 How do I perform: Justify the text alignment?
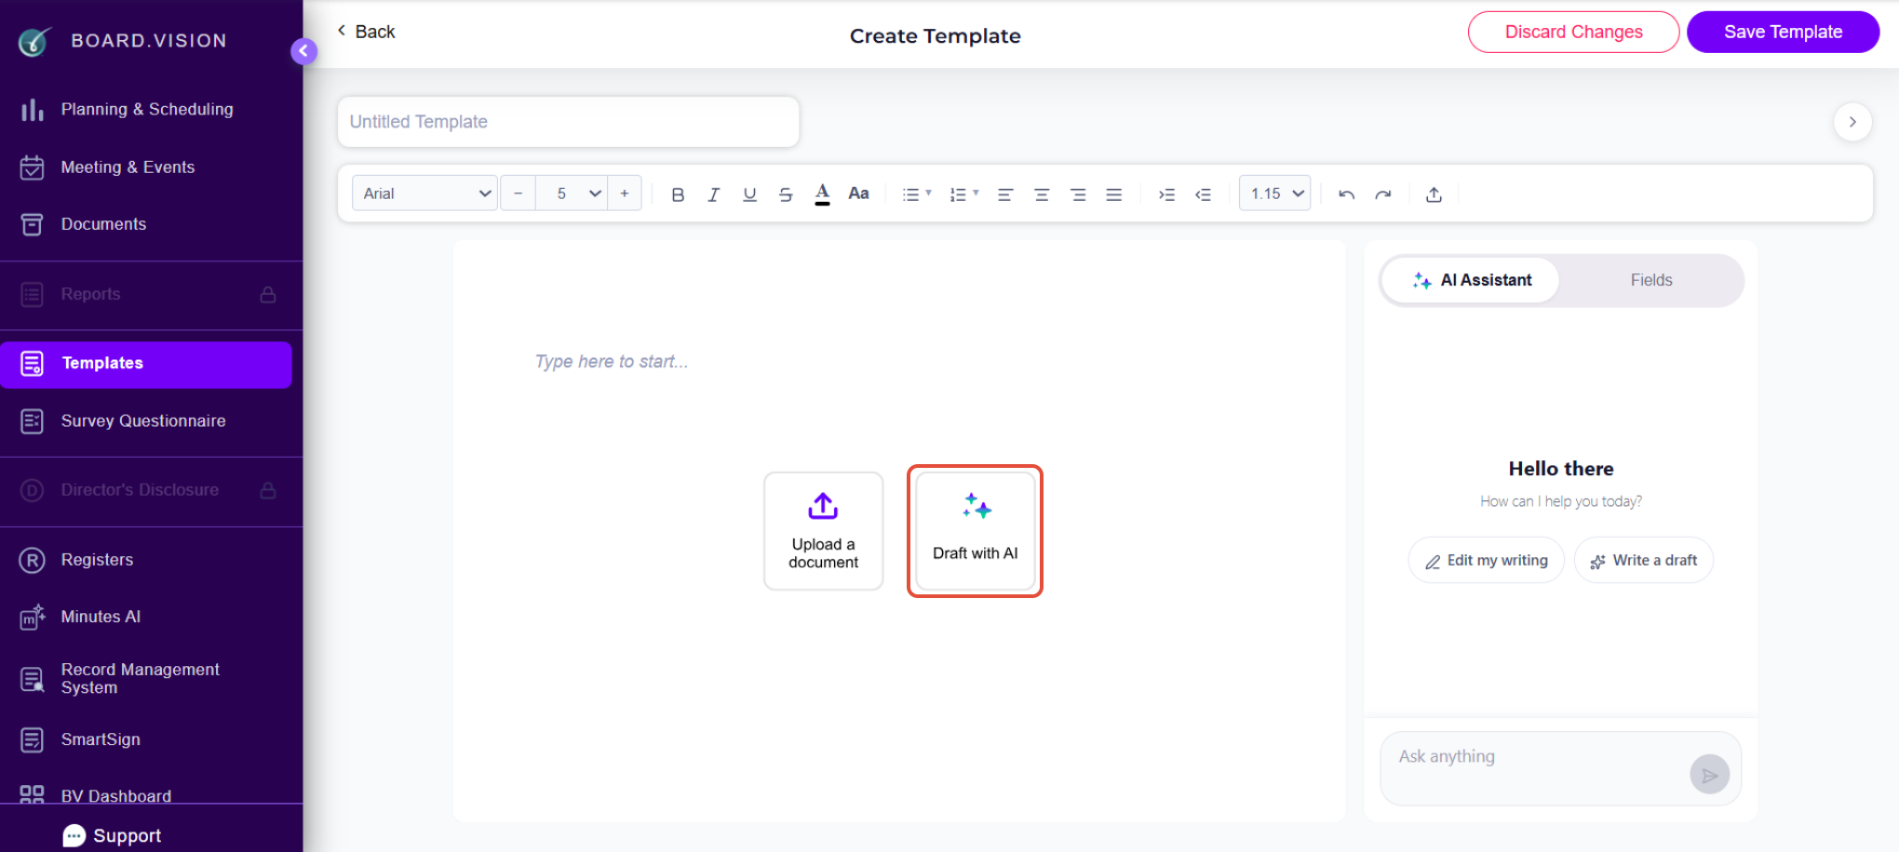(1114, 194)
